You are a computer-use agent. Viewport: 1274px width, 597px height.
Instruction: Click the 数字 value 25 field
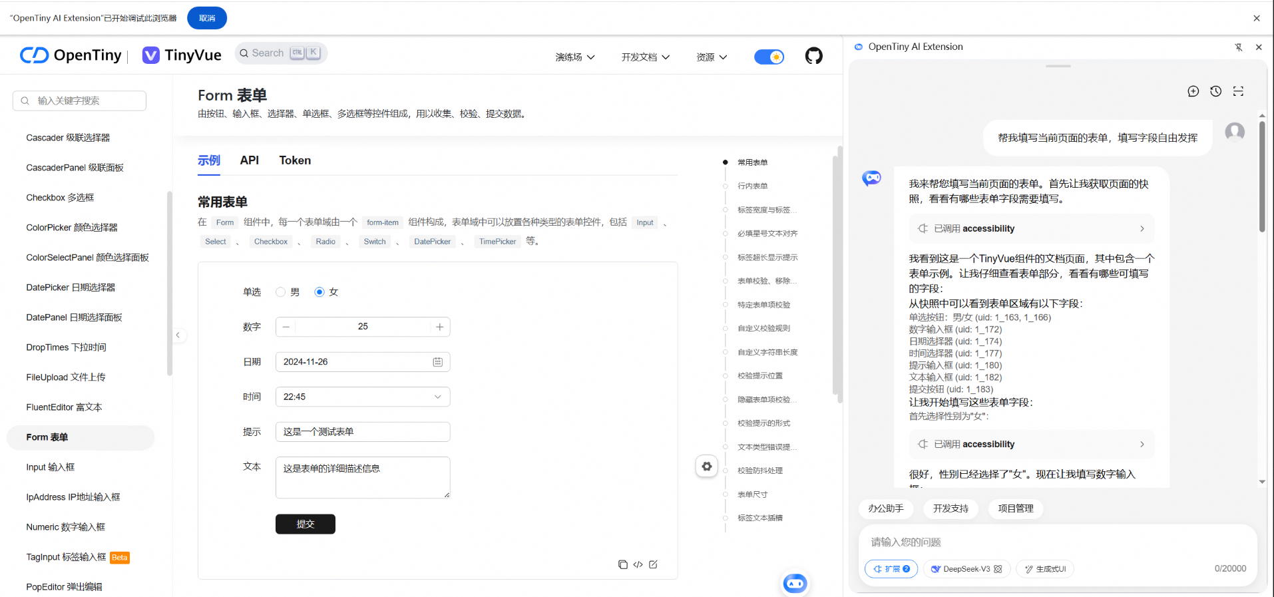pyautogui.click(x=363, y=327)
